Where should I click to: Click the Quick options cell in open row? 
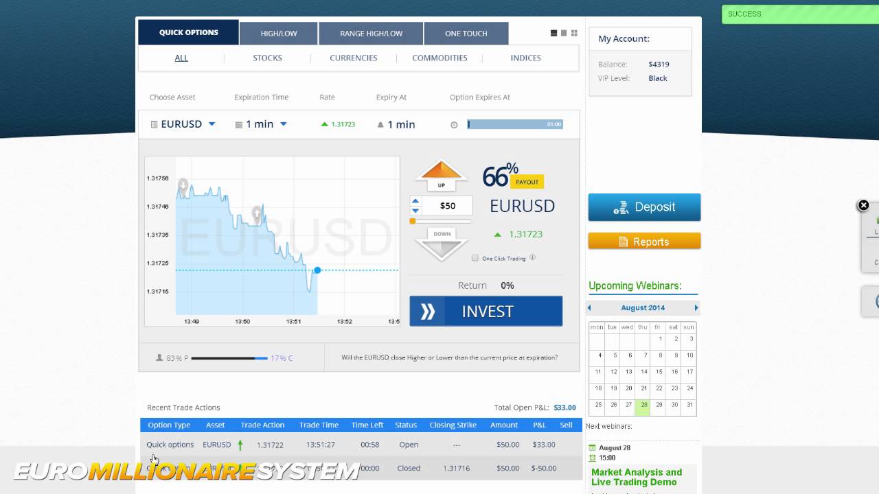pyautogui.click(x=170, y=445)
